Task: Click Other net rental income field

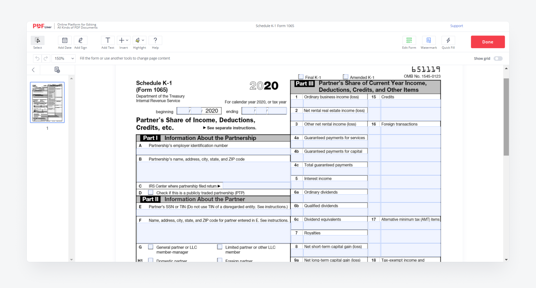Action: coord(335,131)
